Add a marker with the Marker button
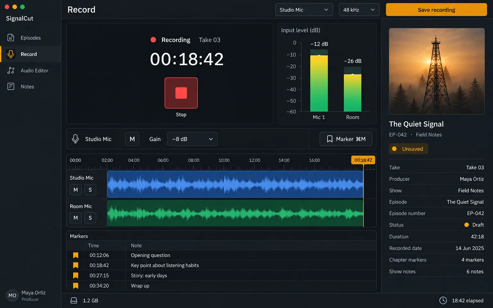Screen dimensions: 493x308 (346, 139)
